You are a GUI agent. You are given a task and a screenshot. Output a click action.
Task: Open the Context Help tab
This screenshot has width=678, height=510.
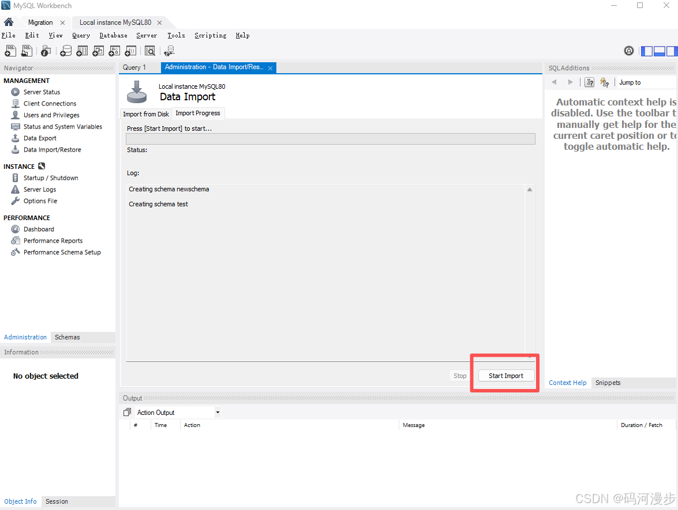(567, 383)
